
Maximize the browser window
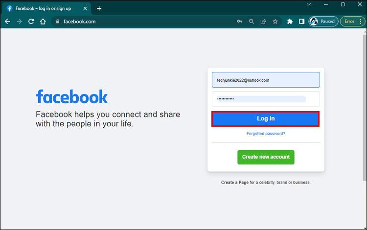(x=343, y=4)
